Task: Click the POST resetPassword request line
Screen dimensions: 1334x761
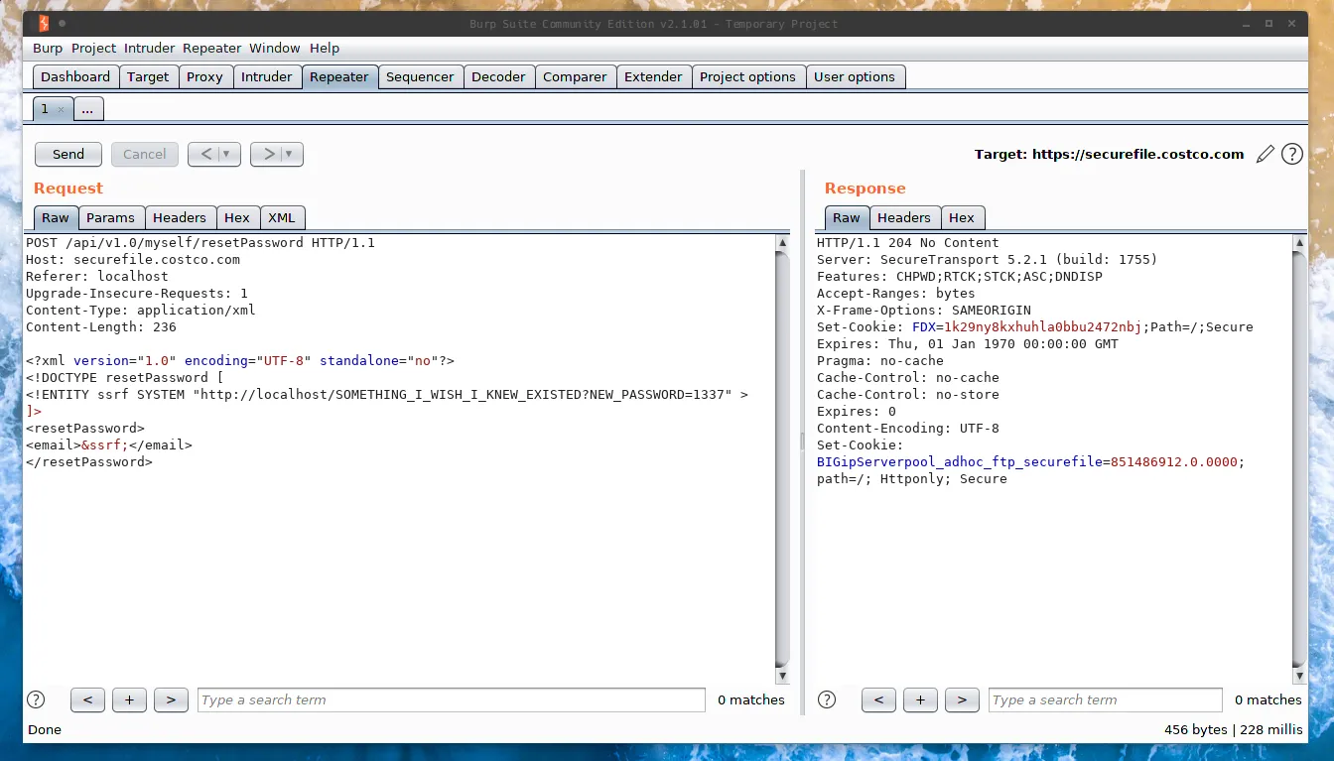Action: (x=200, y=242)
